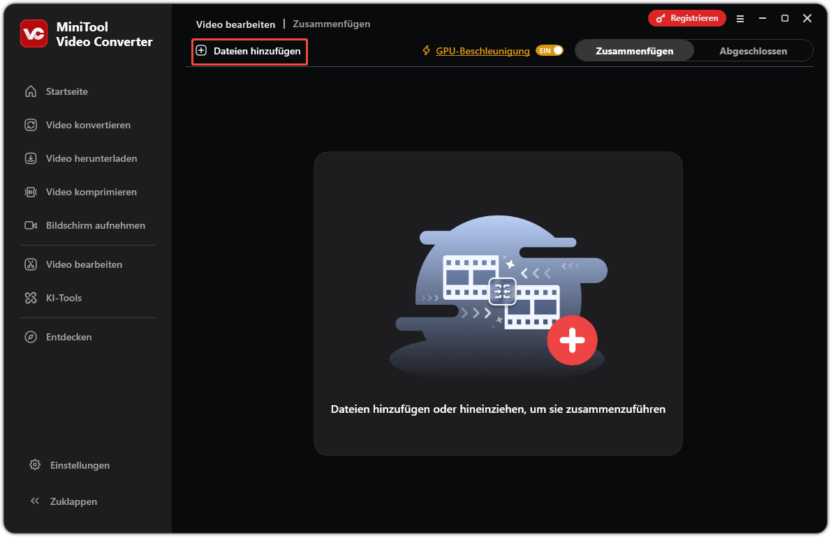This screenshot has width=831, height=537.
Task: Click the Einstellungen gear icon
Action: [x=35, y=465]
